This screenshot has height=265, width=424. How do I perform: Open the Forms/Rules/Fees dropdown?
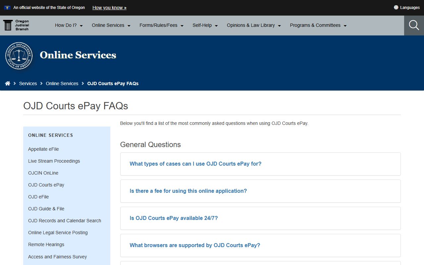(x=162, y=25)
